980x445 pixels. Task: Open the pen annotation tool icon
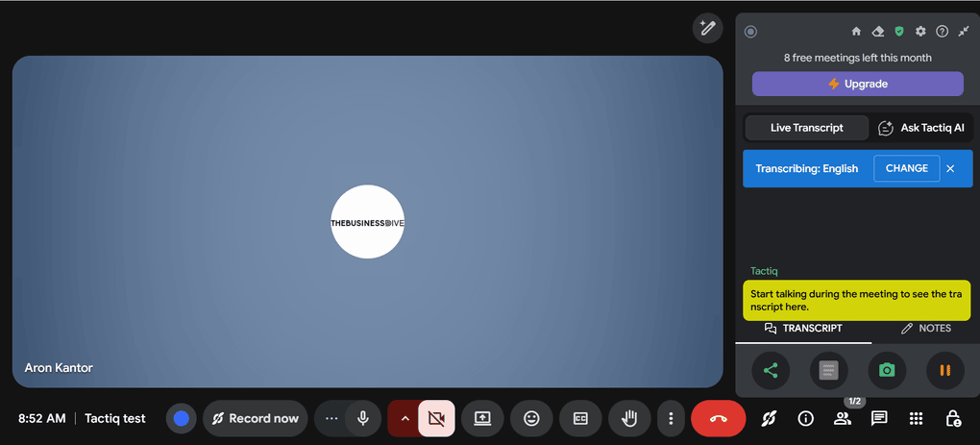(x=708, y=28)
